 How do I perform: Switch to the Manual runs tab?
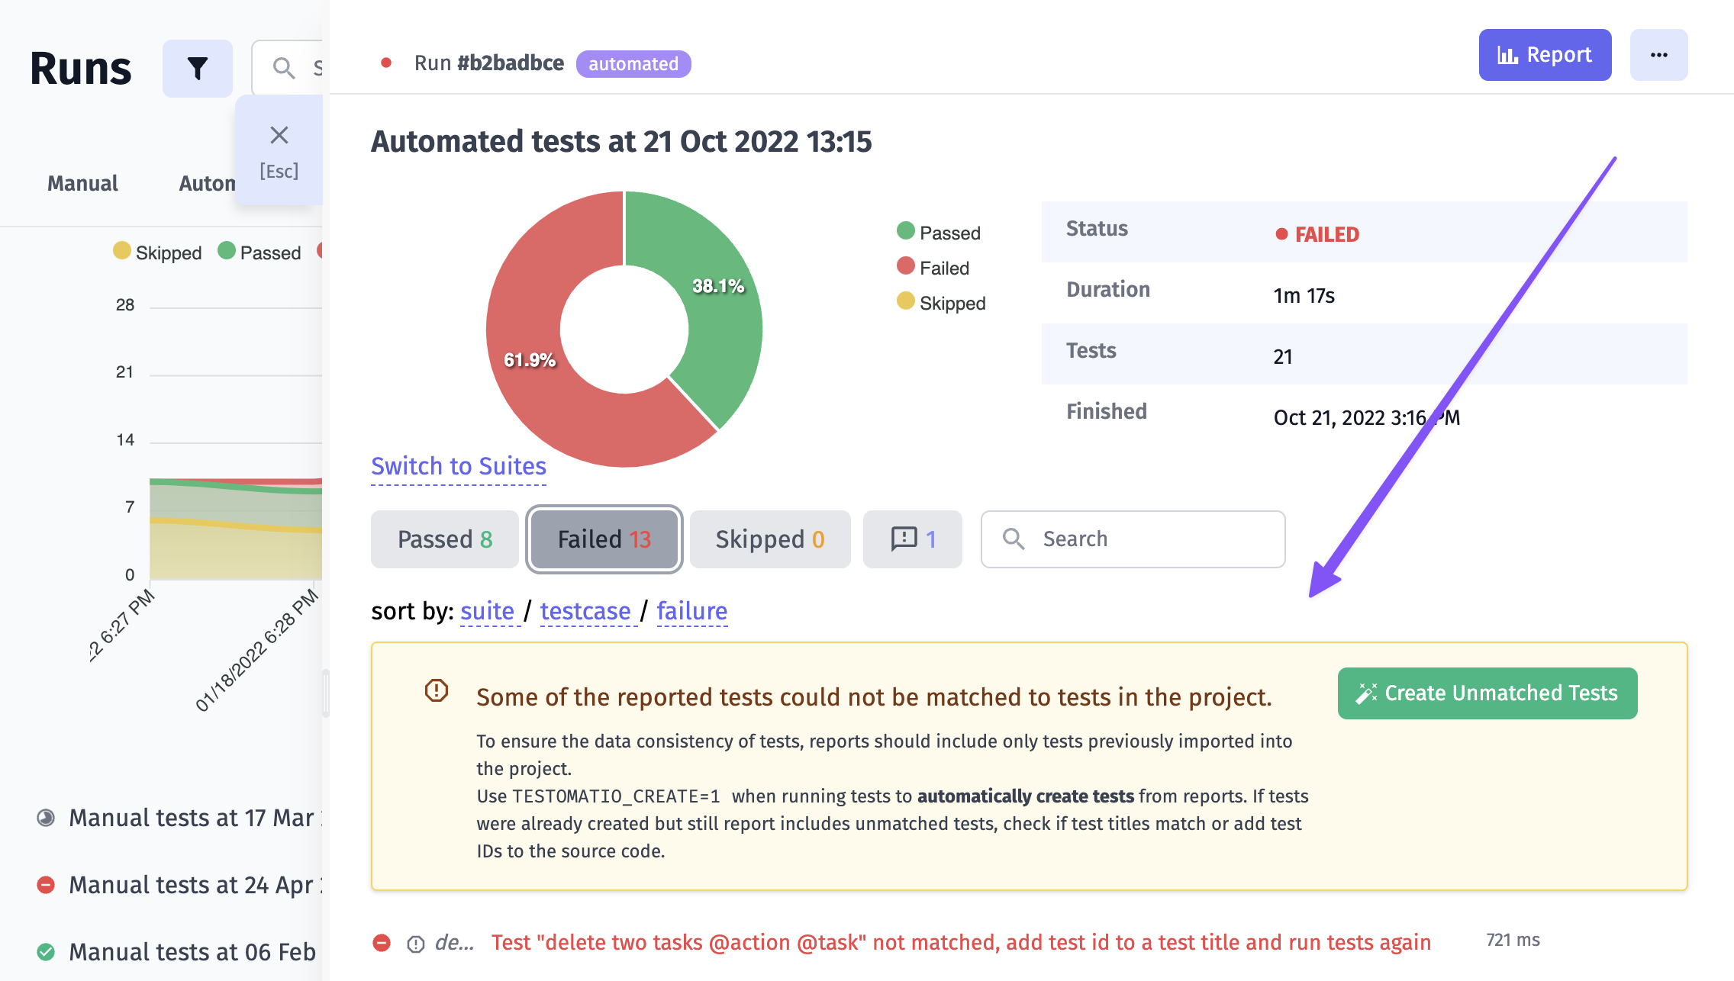tap(82, 183)
